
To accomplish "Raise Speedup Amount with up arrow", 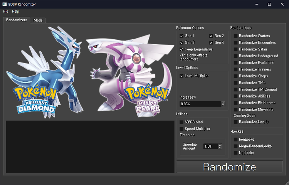I will (220, 145).
